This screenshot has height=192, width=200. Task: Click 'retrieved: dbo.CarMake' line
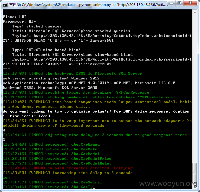point(50,149)
